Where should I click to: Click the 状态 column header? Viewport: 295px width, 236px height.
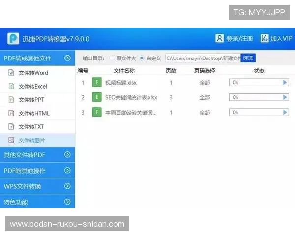point(259,71)
